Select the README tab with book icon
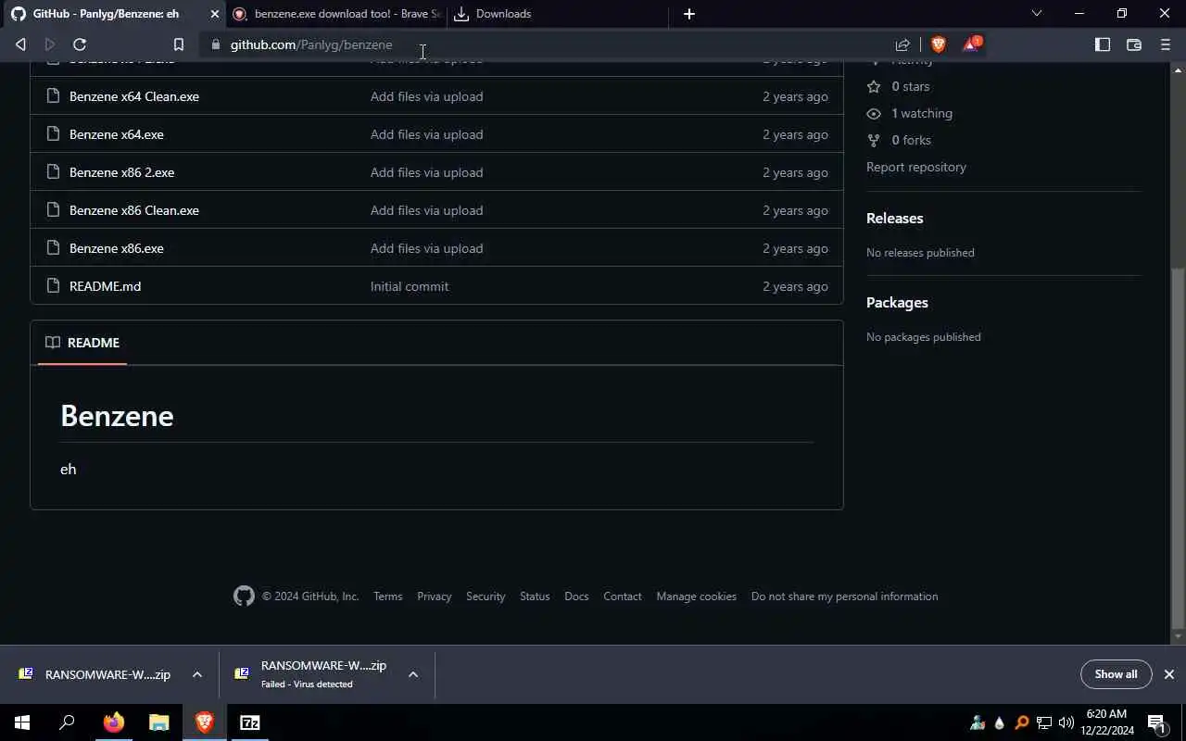The image size is (1186, 741). pos(82,343)
